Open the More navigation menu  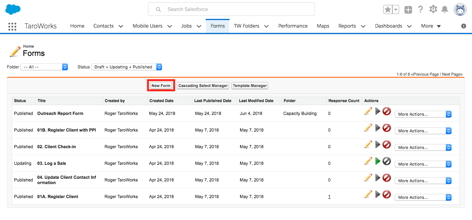431,26
